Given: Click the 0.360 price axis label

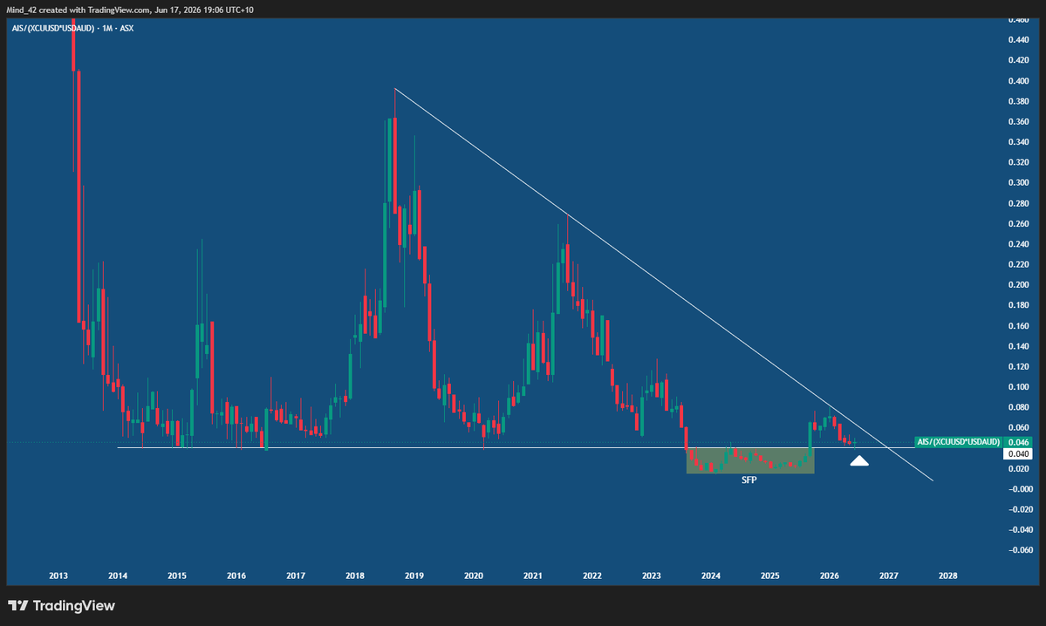Looking at the screenshot, I should (1018, 122).
